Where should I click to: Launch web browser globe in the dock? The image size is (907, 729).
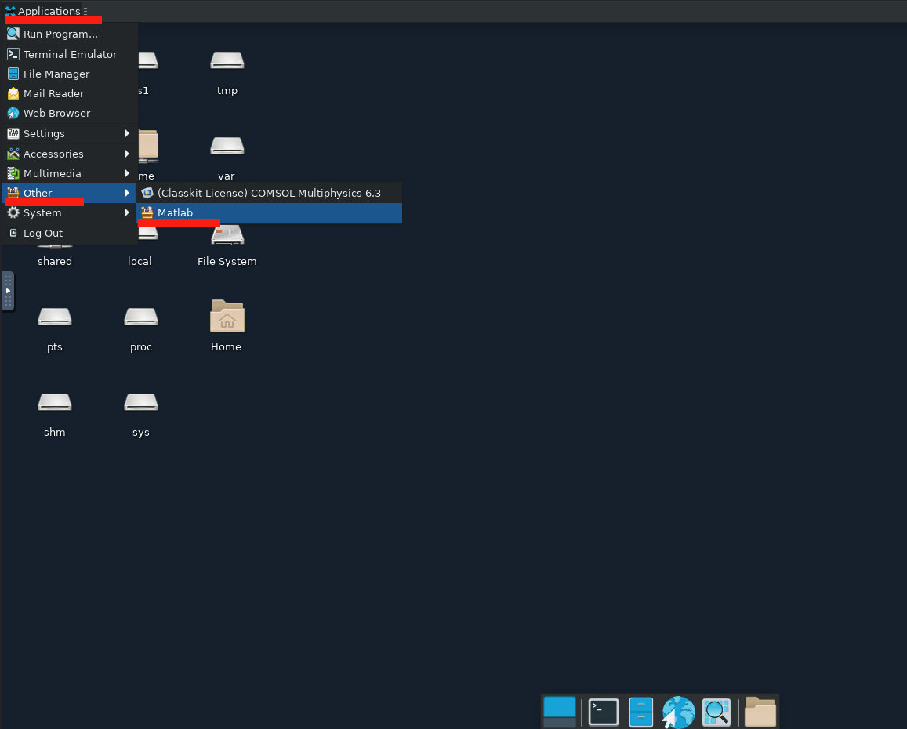click(x=678, y=713)
